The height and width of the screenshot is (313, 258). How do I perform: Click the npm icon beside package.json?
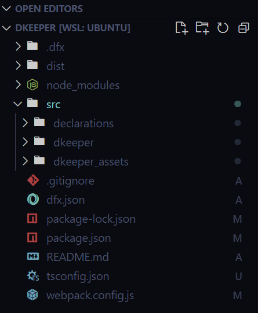coord(32,237)
